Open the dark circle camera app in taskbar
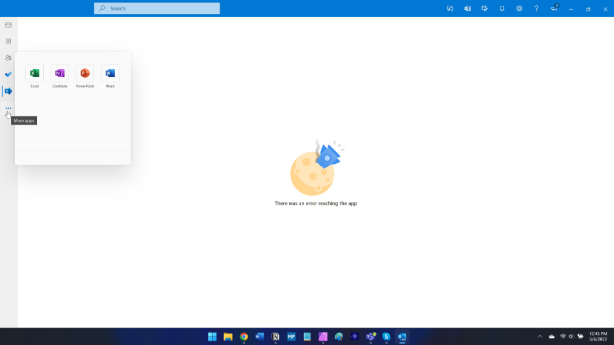The width and height of the screenshot is (614, 345). [x=355, y=336]
